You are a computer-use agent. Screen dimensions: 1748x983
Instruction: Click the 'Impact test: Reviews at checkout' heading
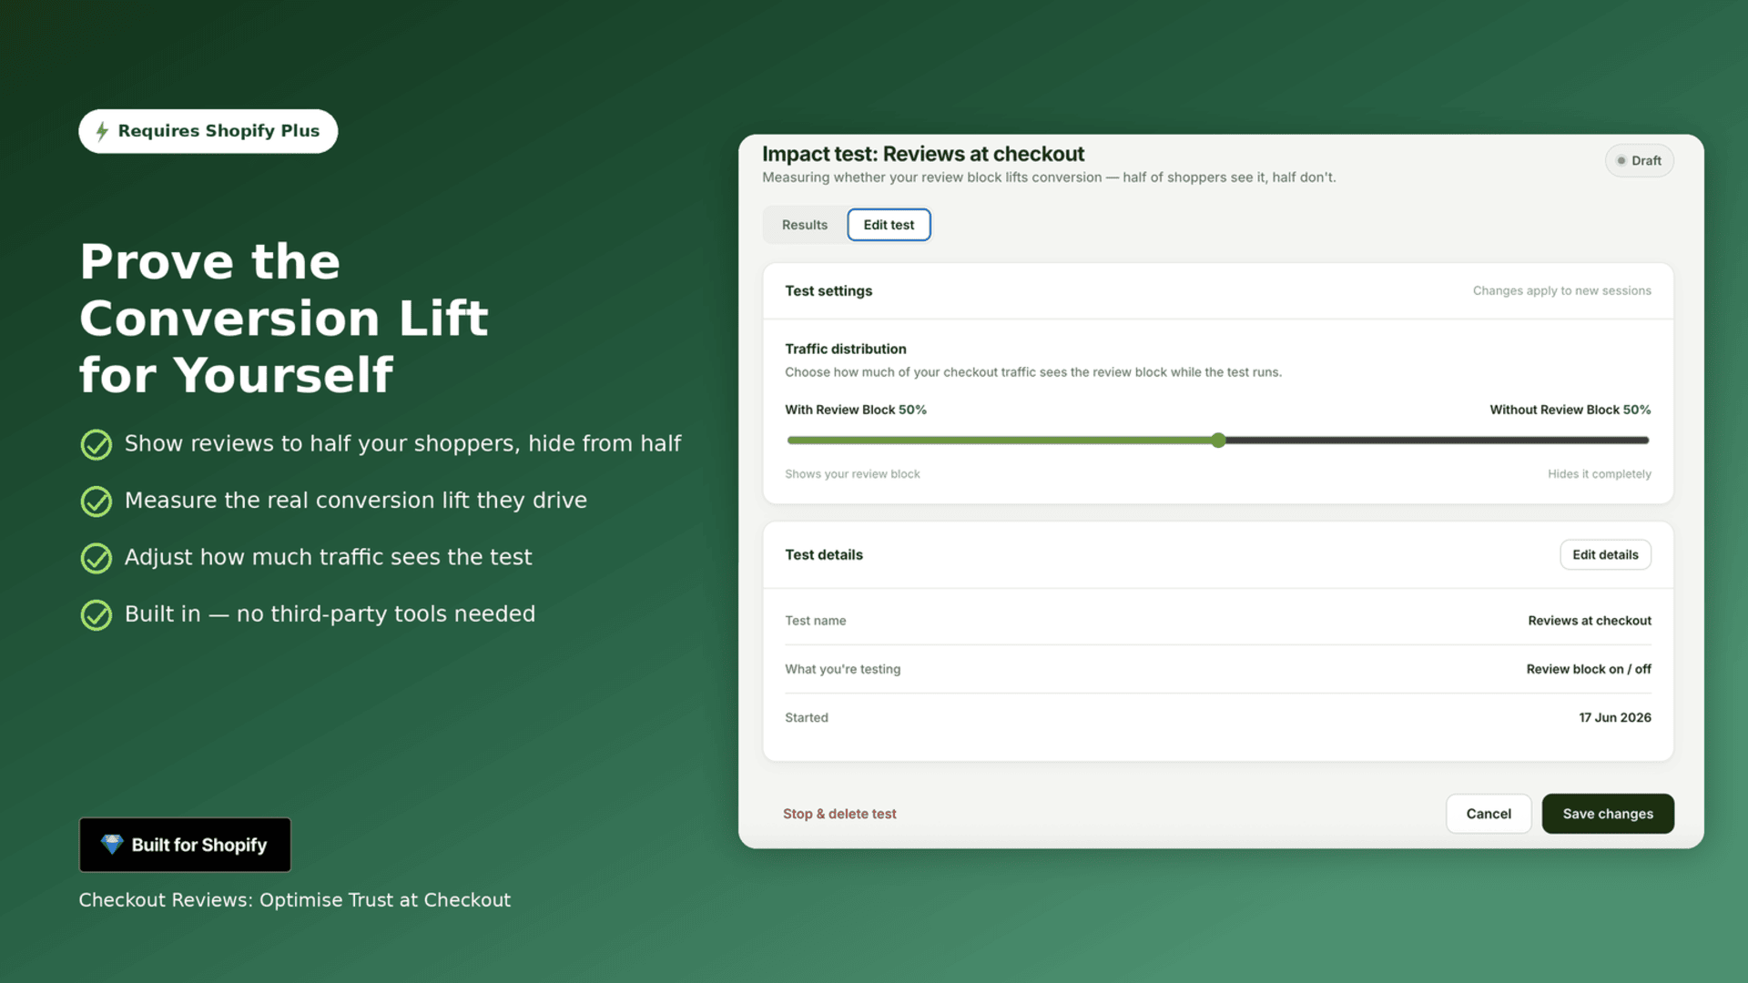click(x=923, y=154)
